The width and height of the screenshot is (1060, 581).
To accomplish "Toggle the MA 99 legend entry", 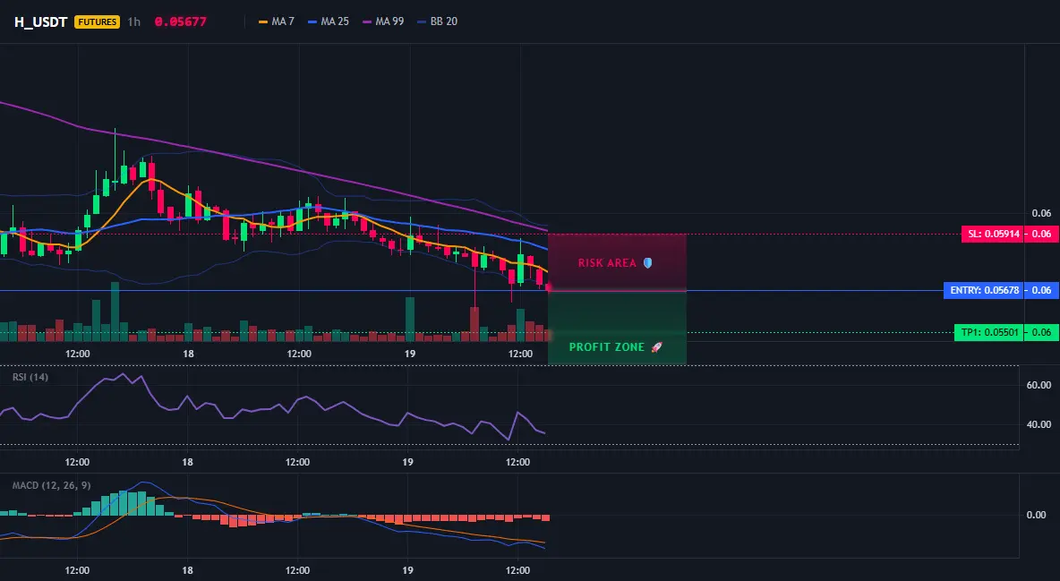I will (383, 21).
